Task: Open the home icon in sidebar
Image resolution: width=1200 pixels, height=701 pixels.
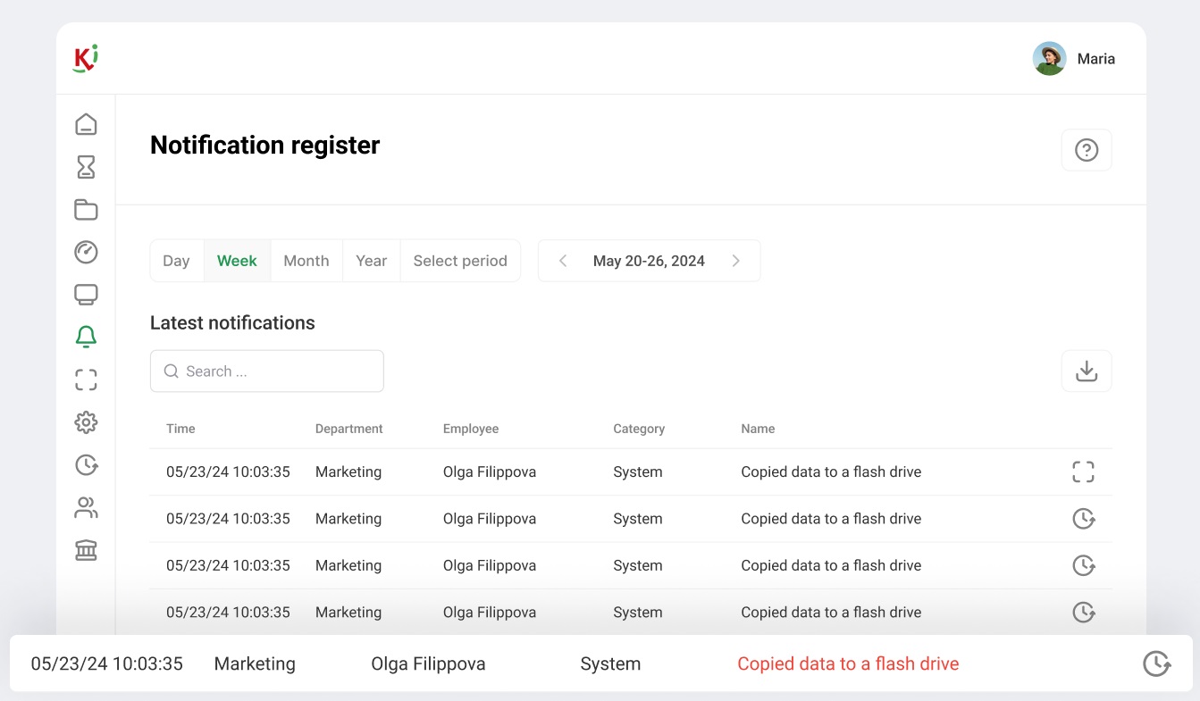Action: point(86,124)
